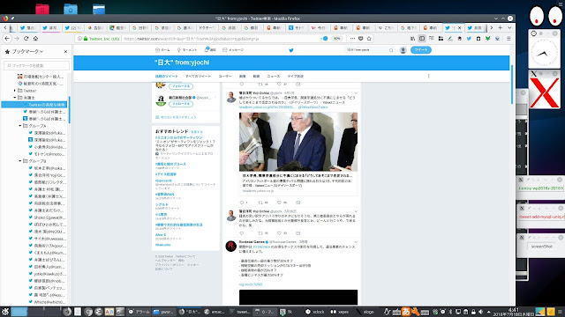Image resolution: width=565 pixels, height=317 pixels.
Task: Open the application launcher in taskbar
Action: (5, 312)
